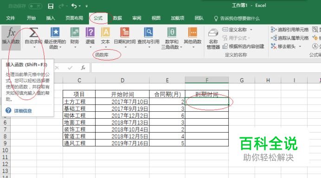Click cell containing 砌体工程

tap(79, 115)
